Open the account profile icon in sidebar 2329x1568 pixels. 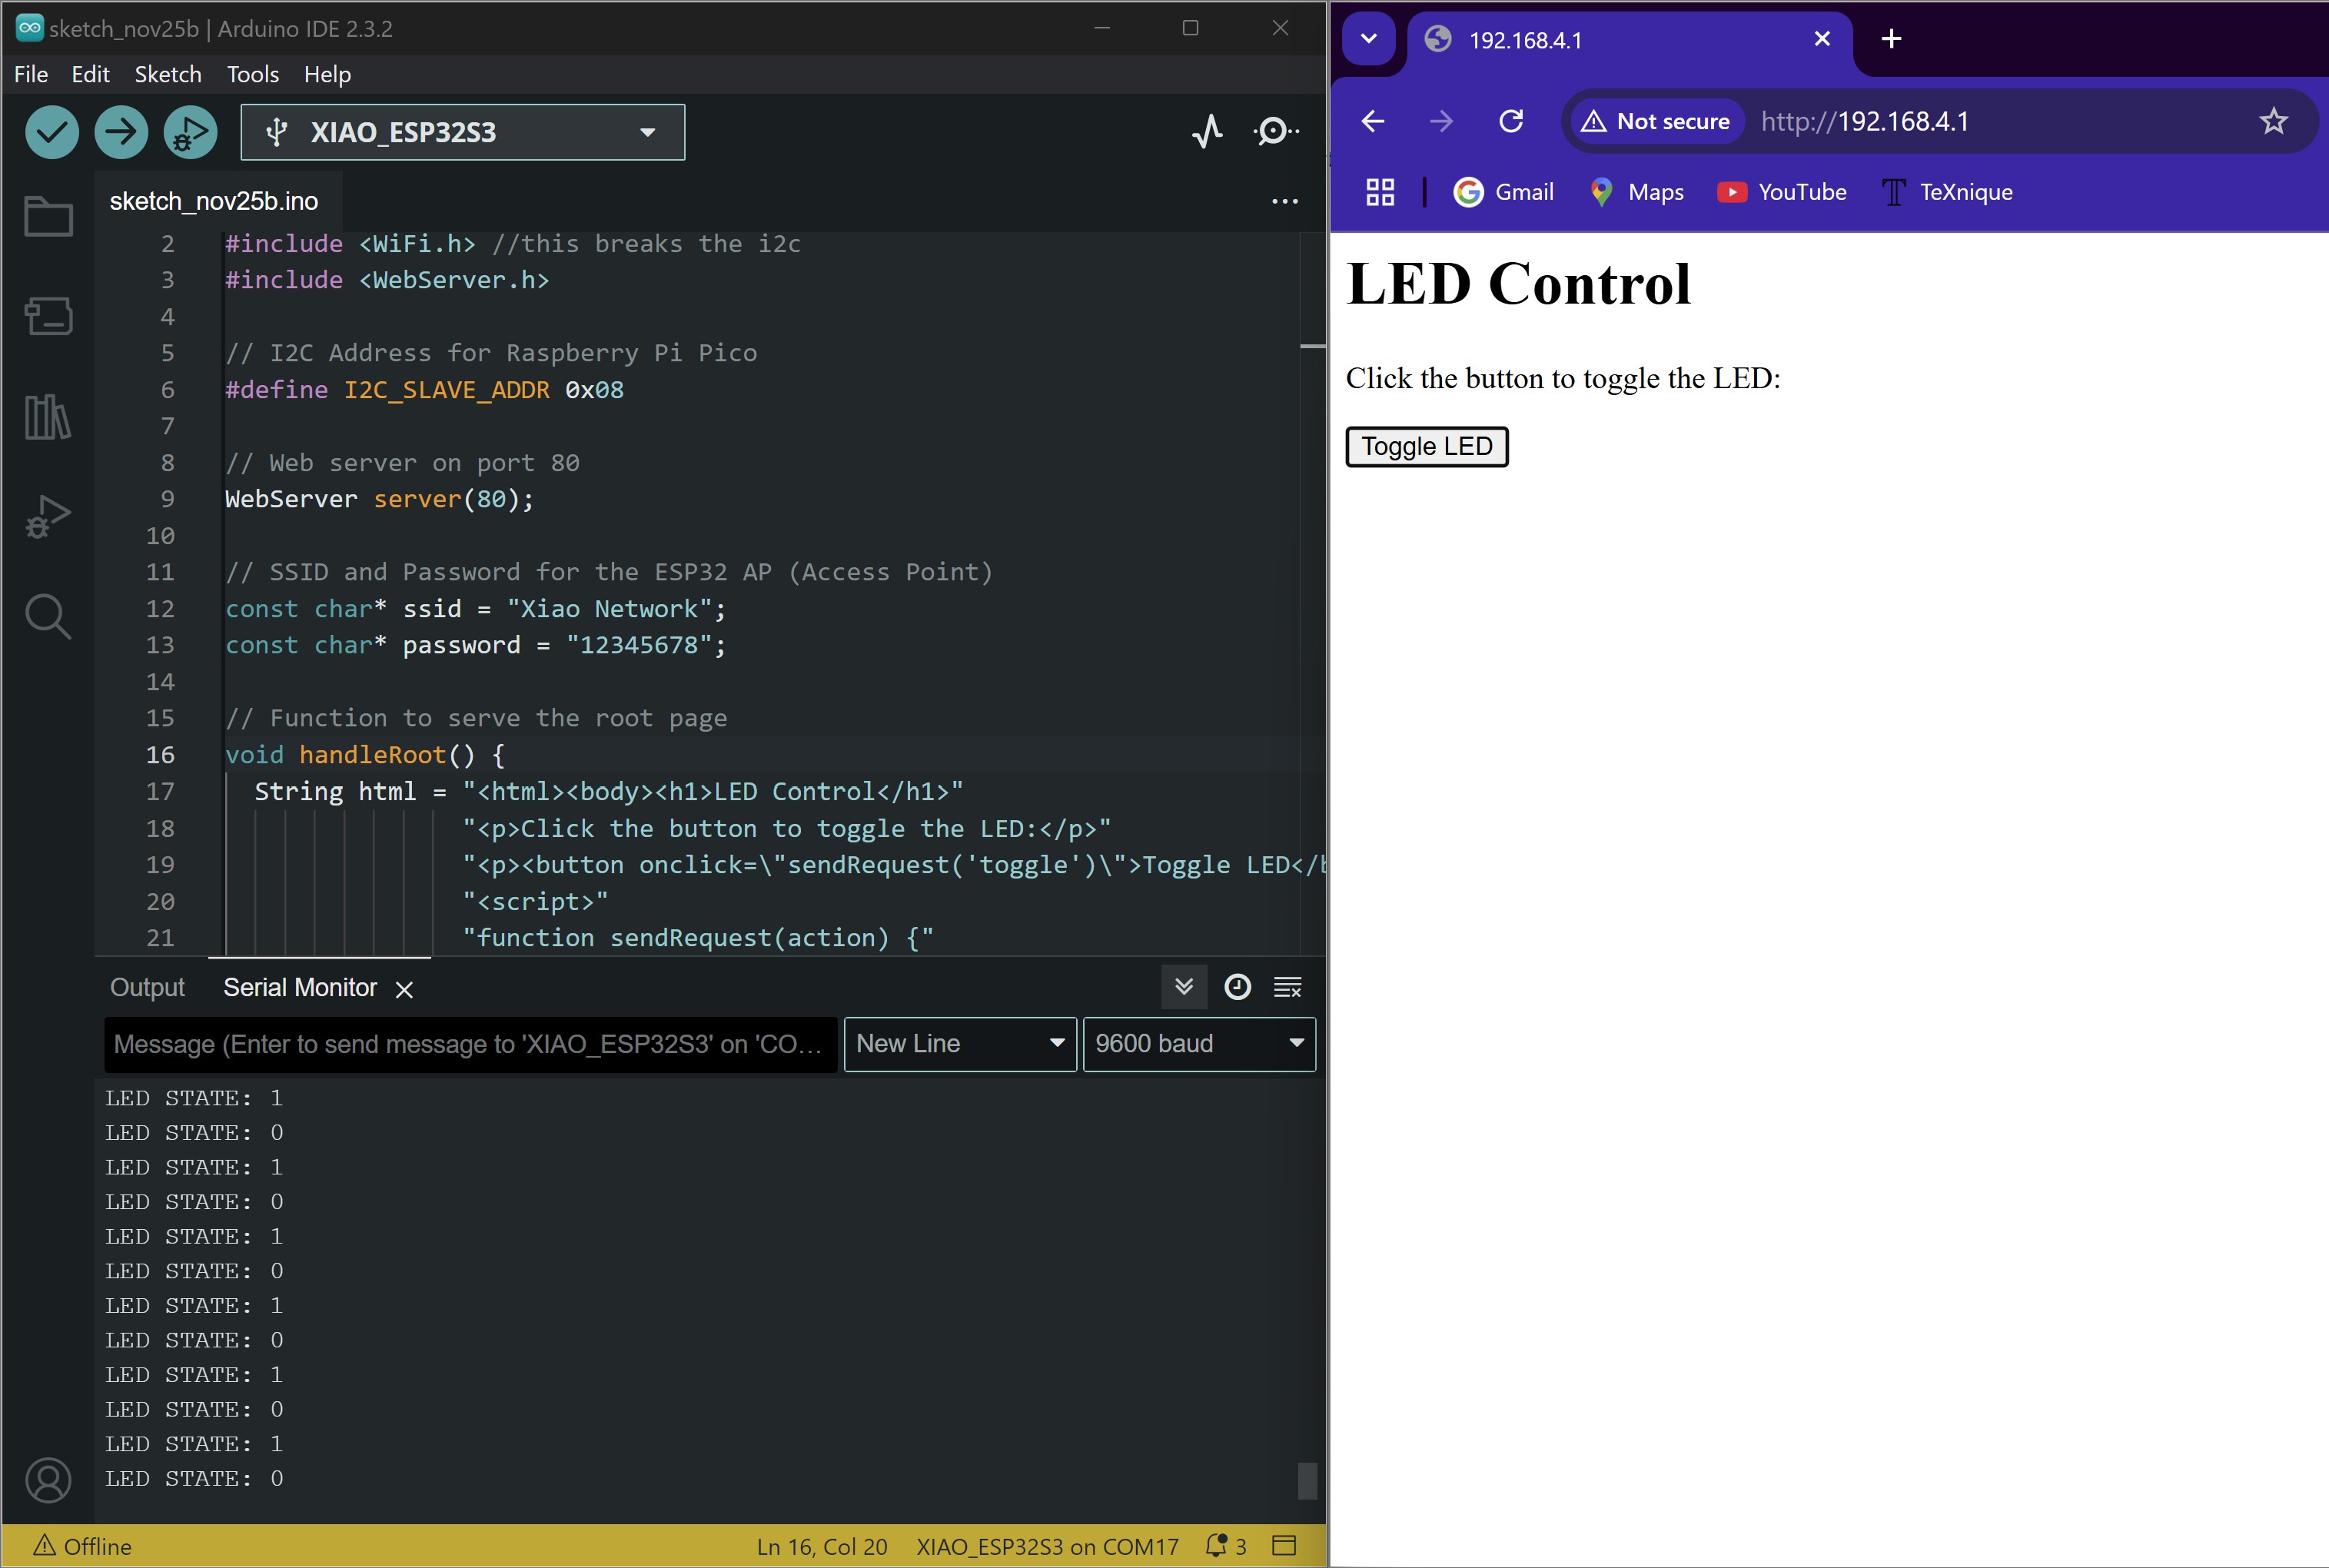(48, 1480)
